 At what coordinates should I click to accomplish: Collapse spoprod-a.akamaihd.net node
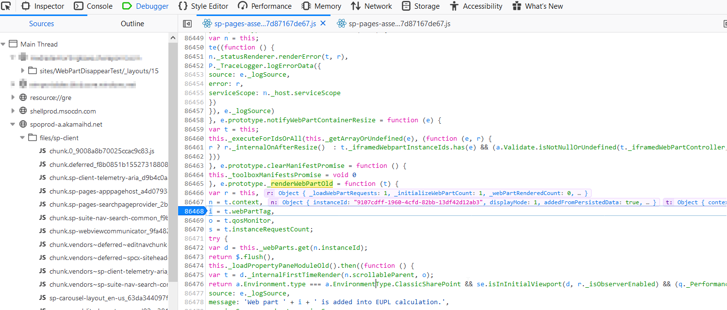13,125
